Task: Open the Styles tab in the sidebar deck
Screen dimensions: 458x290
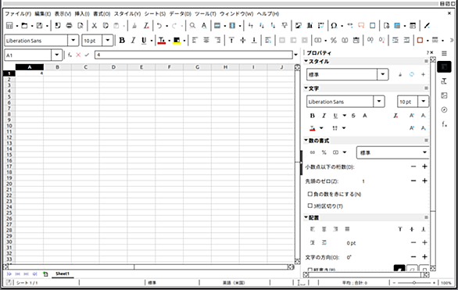Action: 444,81
